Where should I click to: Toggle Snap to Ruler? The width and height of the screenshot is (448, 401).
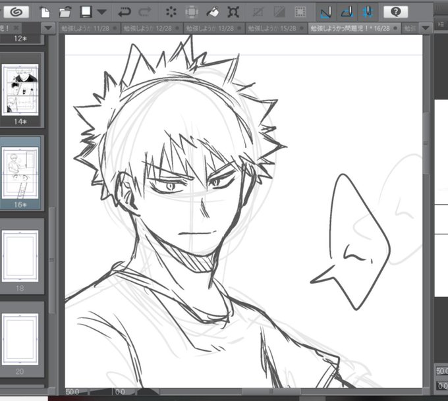[326, 13]
